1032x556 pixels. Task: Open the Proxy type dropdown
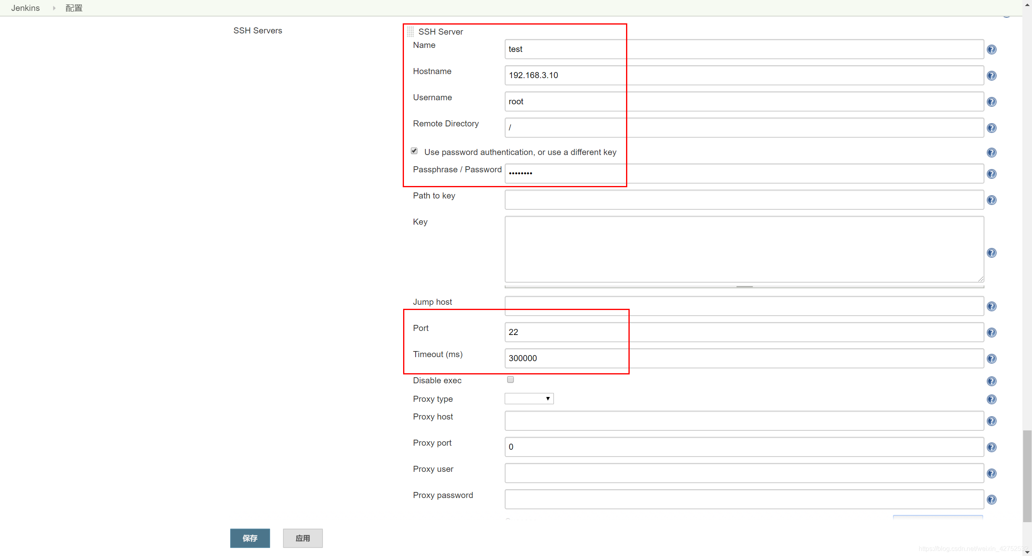529,399
